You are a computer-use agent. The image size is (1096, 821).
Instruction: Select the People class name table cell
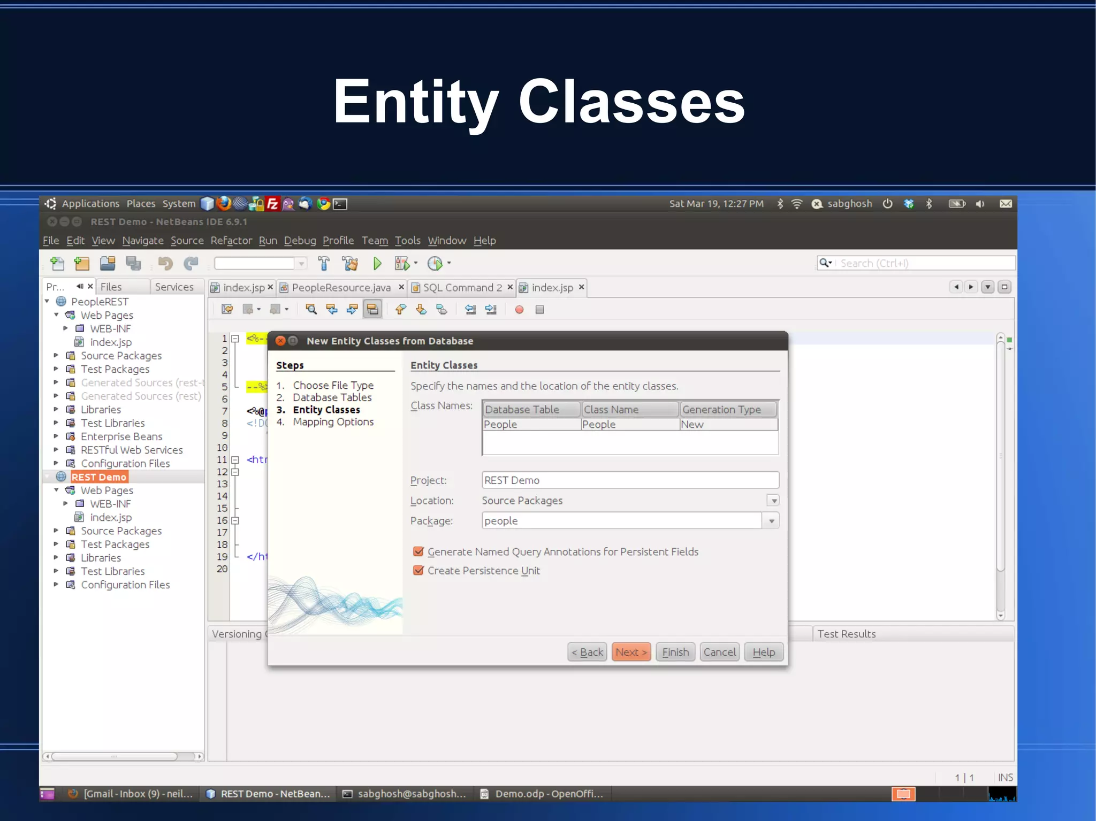tap(630, 424)
